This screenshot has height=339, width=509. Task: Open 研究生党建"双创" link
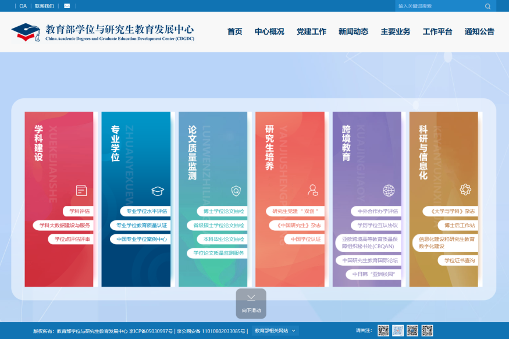(x=295, y=211)
